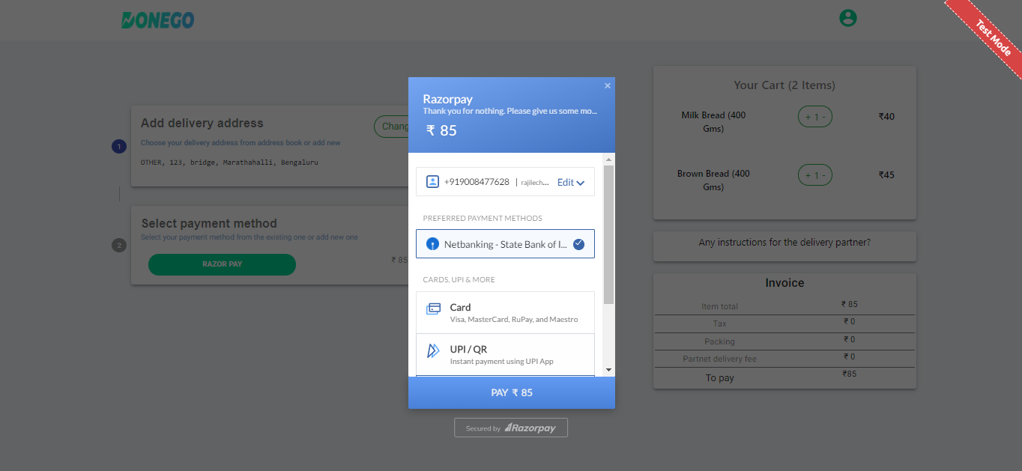Choose Card payment method

pos(505,313)
